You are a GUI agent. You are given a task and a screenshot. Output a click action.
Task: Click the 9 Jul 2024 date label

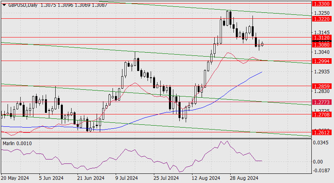click(x=126, y=178)
